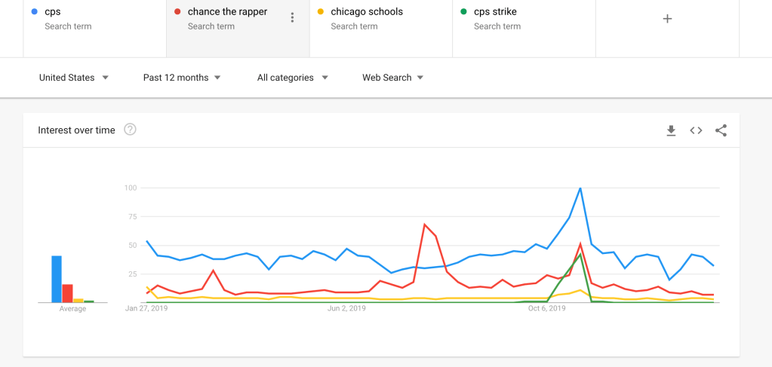
Task: Select the chicago schools search term
Action: [367, 12]
